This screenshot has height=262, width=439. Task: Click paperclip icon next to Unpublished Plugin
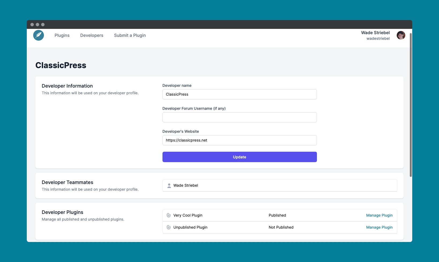(169, 227)
